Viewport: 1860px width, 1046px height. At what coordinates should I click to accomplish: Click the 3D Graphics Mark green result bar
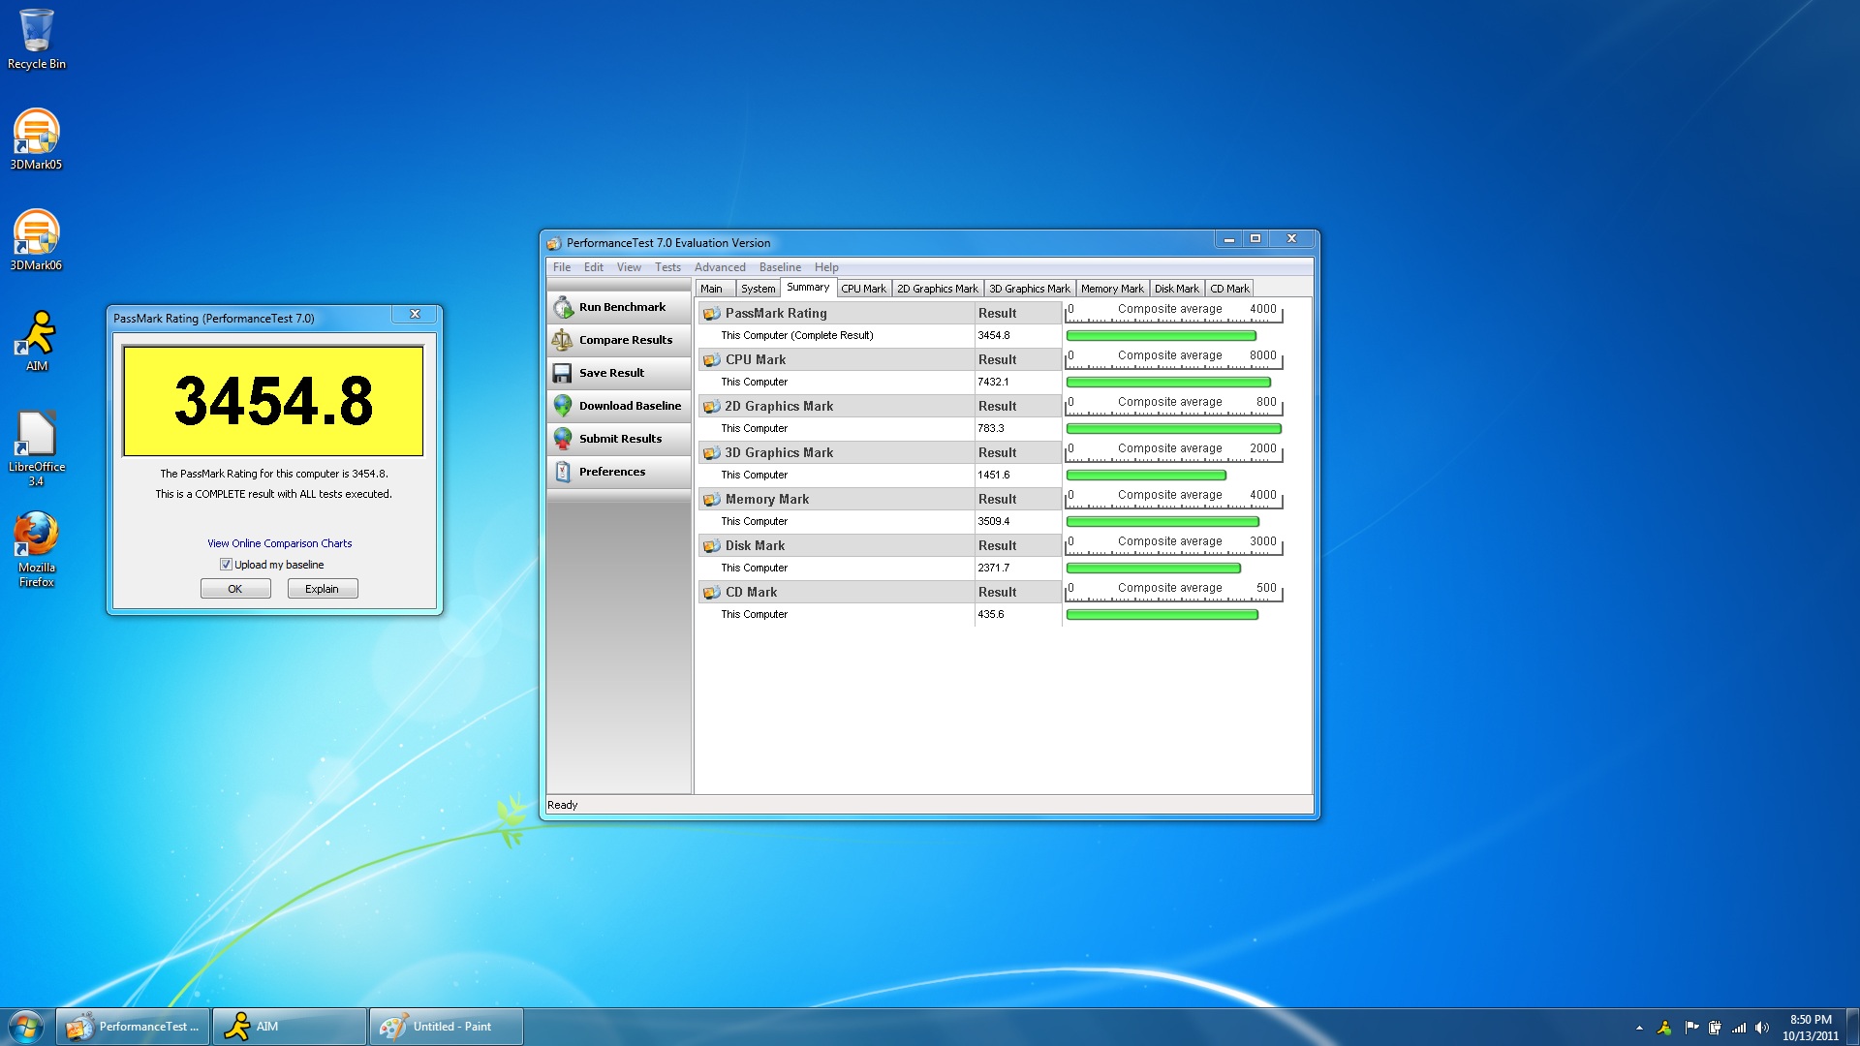(x=1146, y=476)
